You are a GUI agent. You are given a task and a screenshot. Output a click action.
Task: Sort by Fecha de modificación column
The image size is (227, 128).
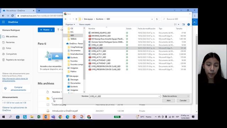tap(146, 28)
